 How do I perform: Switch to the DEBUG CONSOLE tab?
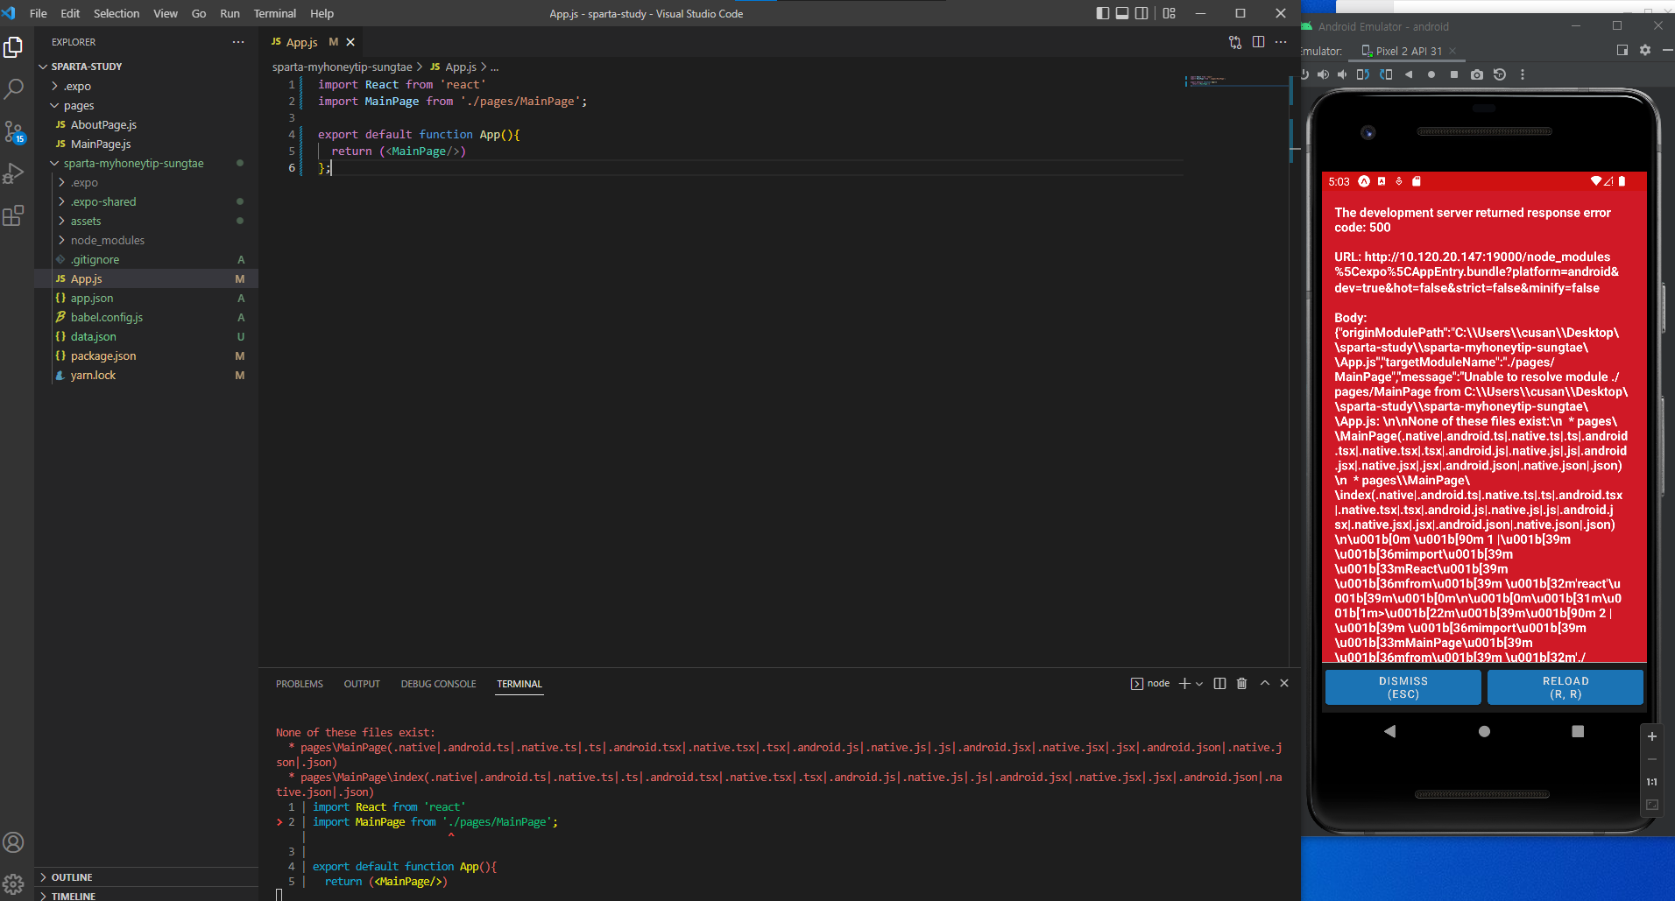coord(439,684)
